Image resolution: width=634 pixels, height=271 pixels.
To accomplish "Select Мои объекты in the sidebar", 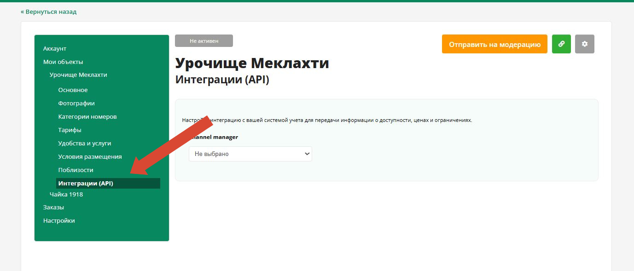I will click(63, 62).
